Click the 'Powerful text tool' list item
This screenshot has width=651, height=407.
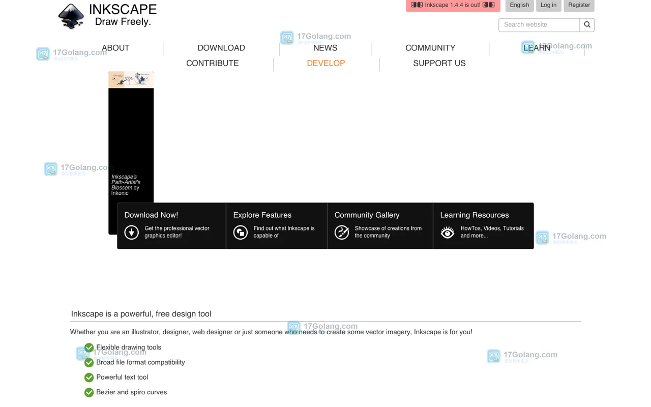click(x=122, y=377)
